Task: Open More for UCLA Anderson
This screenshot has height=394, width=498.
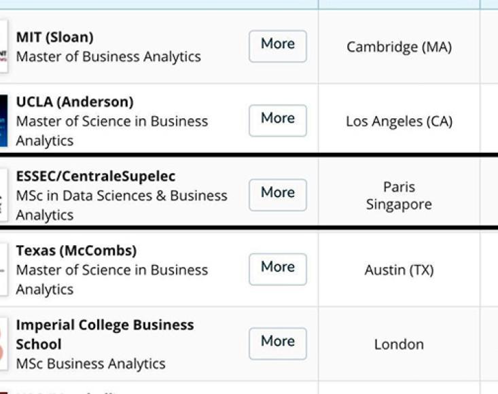Action: [278, 121]
